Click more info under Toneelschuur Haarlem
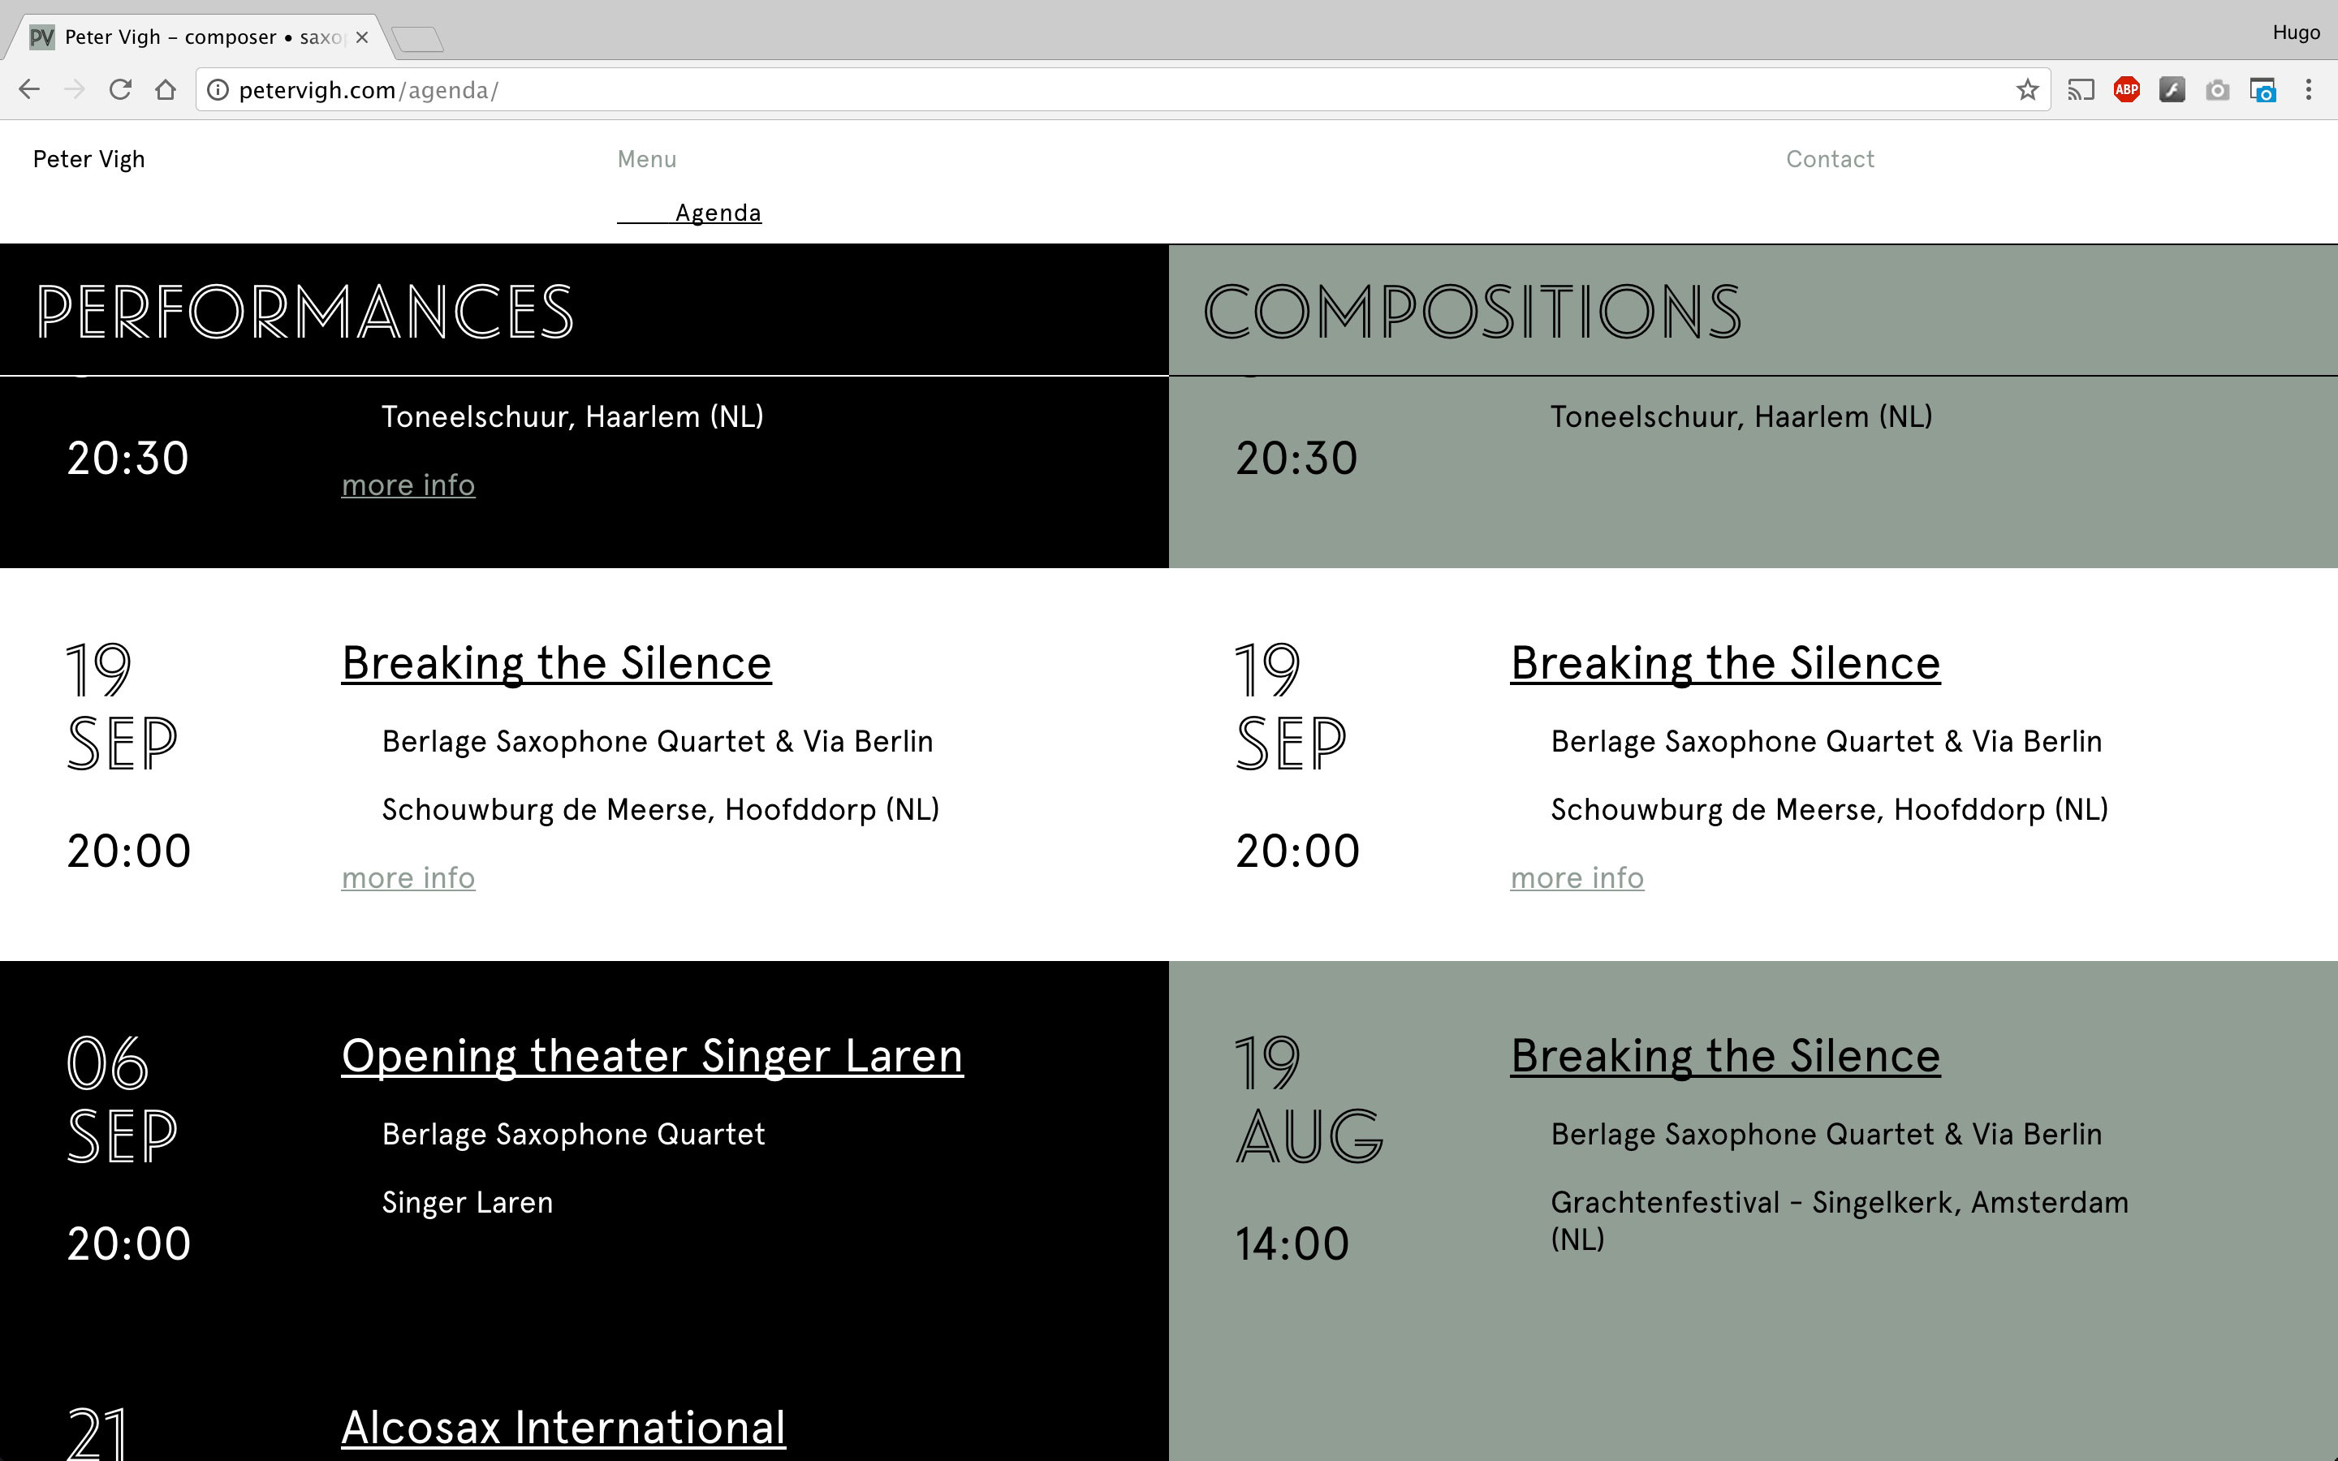Image resolution: width=2338 pixels, height=1461 pixels. pyautogui.click(x=408, y=485)
